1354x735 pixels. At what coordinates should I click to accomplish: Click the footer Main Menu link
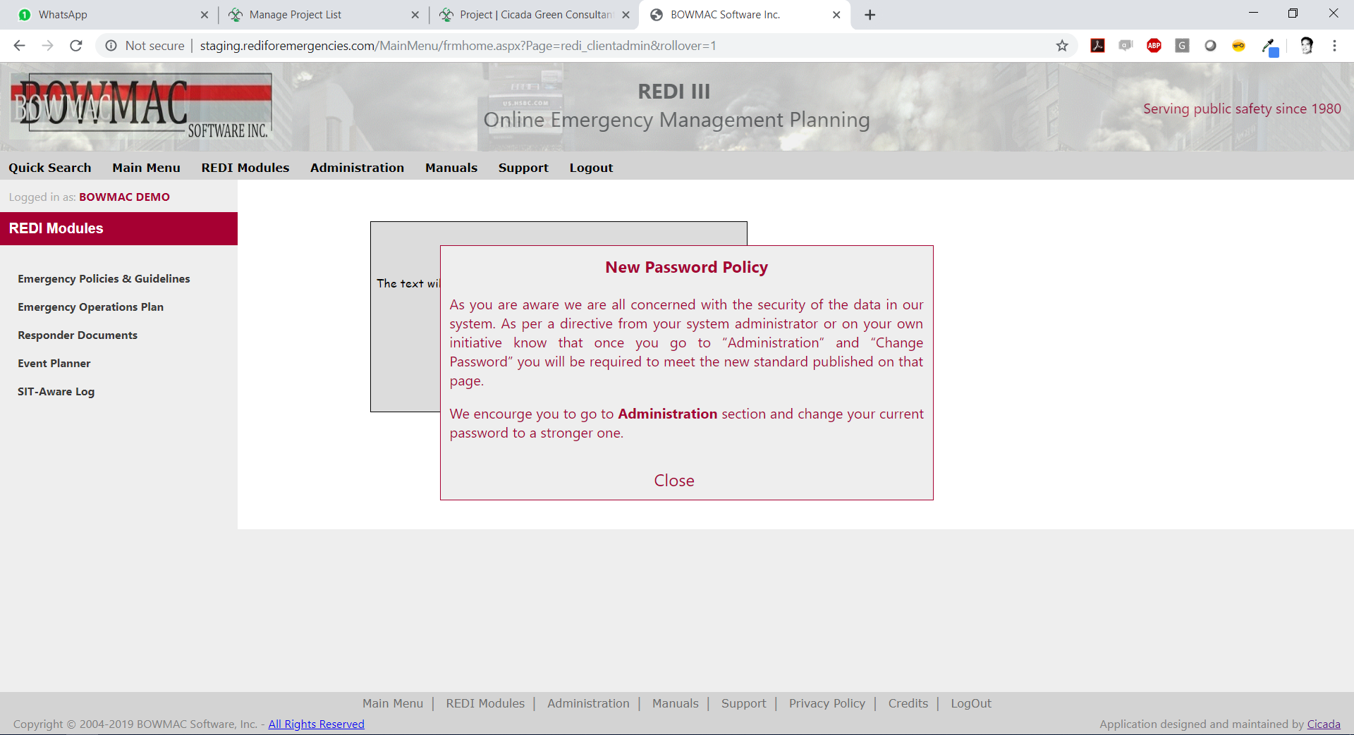pyautogui.click(x=393, y=703)
